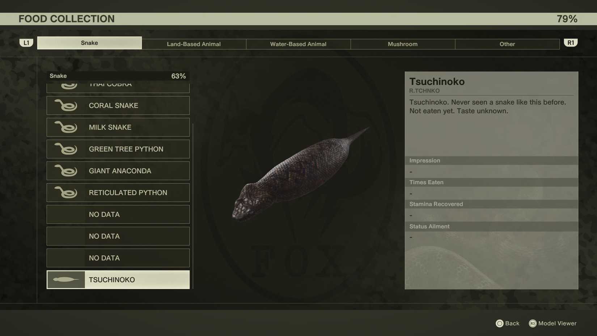Click the Milk Snake snake icon

(66, 127)
